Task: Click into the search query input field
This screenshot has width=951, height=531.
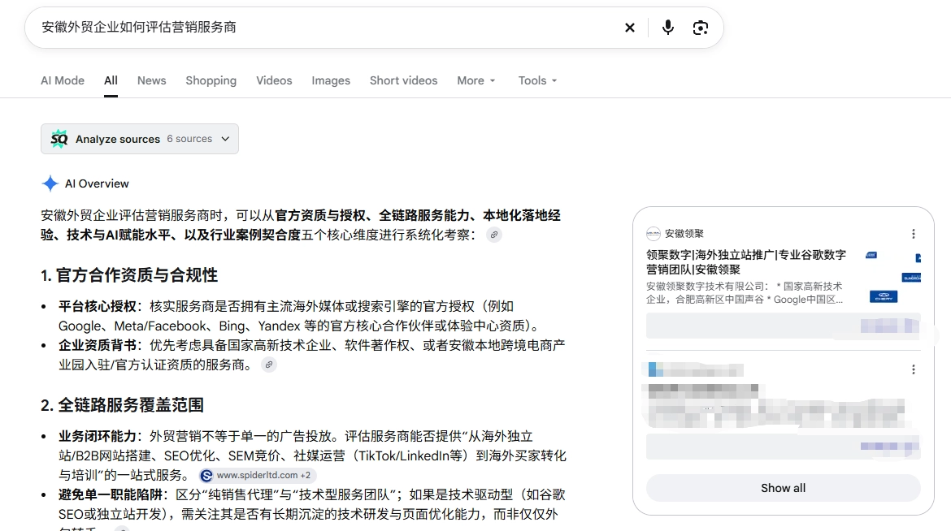Action: [328, 28]
